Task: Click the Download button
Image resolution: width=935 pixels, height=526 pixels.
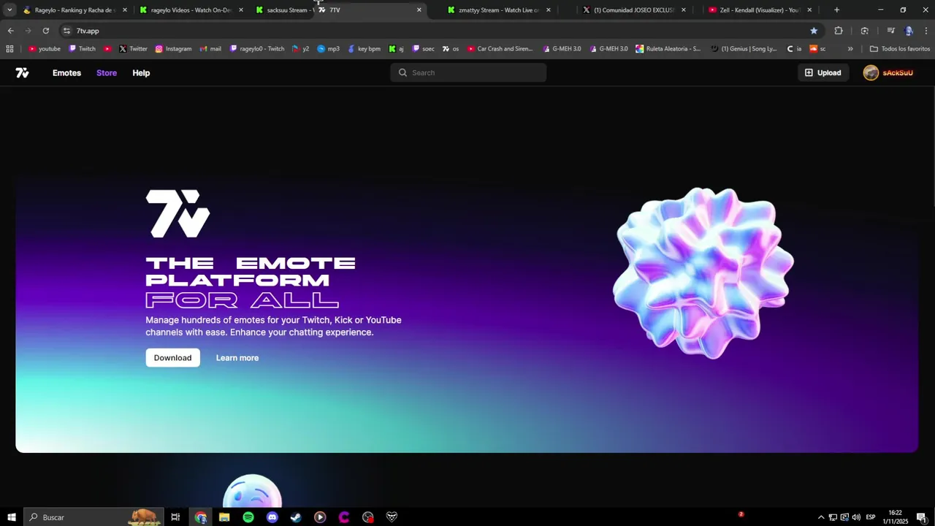Action: coord(172,358)
